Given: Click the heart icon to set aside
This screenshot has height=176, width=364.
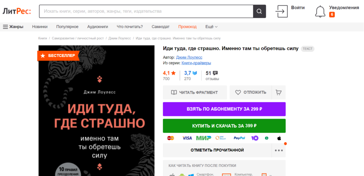Looking at the screenshot, I should 238,92.
